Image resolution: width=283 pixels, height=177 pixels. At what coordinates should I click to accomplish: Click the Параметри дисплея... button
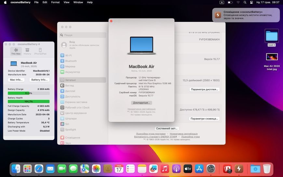[x=205, y=89]
